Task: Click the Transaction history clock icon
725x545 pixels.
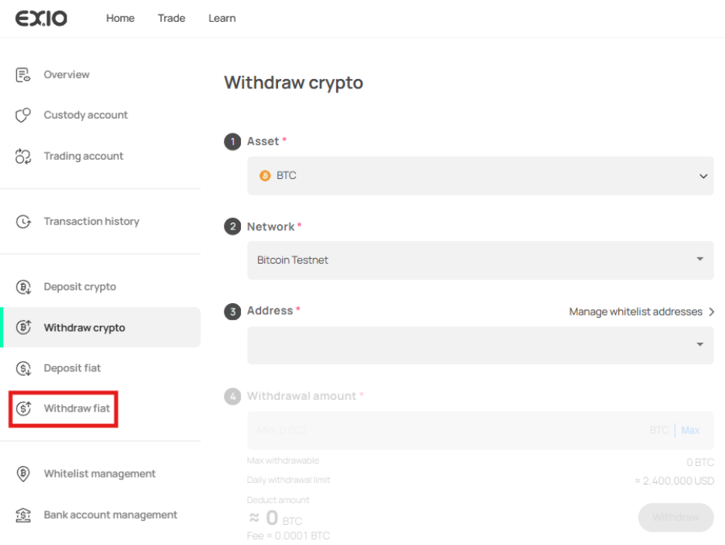Action: coord(23,222)
